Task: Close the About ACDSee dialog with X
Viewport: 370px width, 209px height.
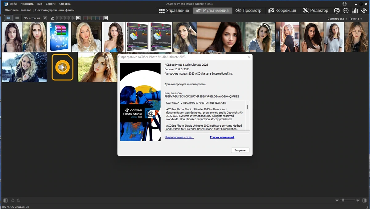Action: (x=249, y=57)
